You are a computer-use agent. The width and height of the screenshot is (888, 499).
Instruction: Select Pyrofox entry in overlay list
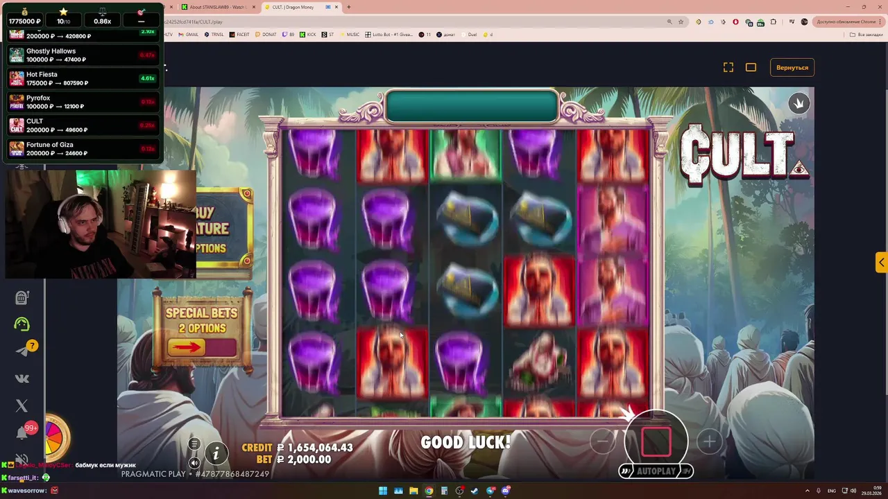click(x=83, y=103)
